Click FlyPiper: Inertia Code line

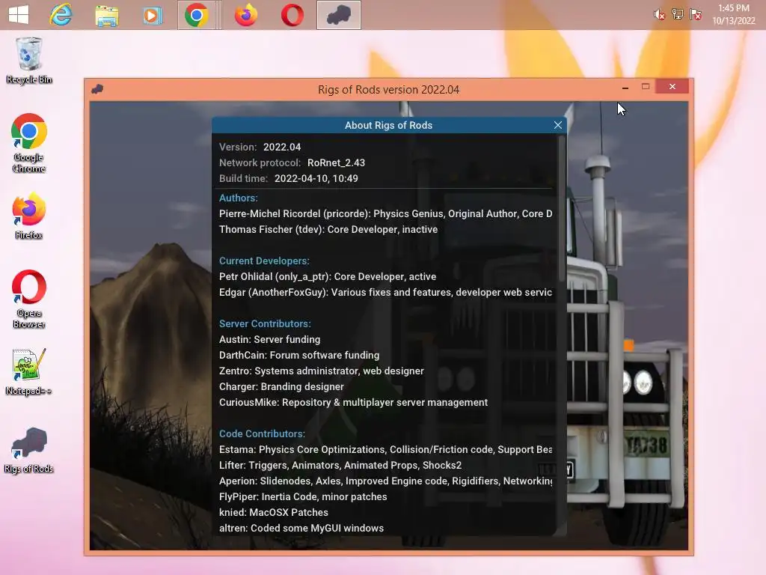click(x=303, y=497)
